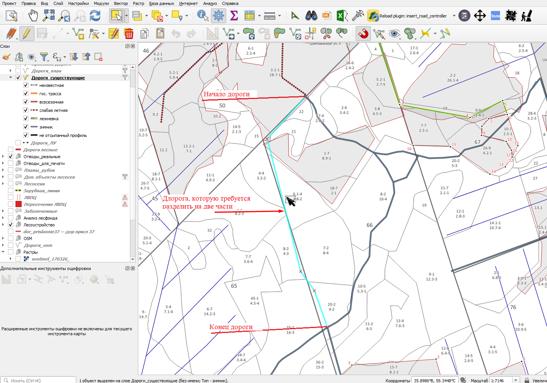Enable snapping with the red magnet icon
The height and width of the screenshot is (383, 547).
pos(363,34)
